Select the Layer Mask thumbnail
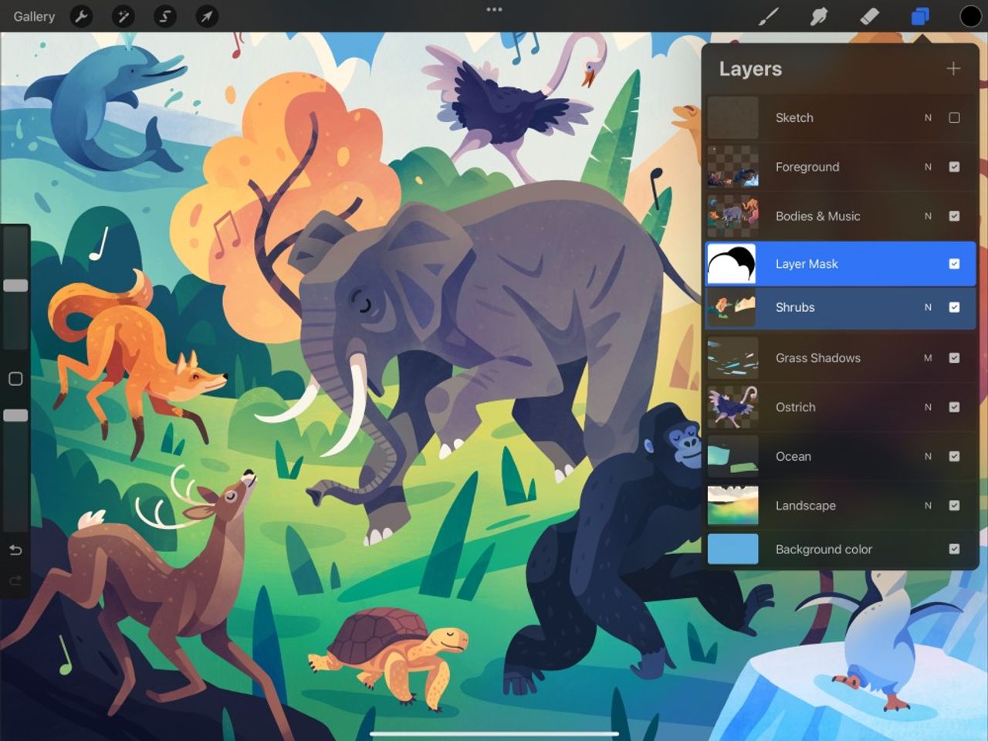 733,264
